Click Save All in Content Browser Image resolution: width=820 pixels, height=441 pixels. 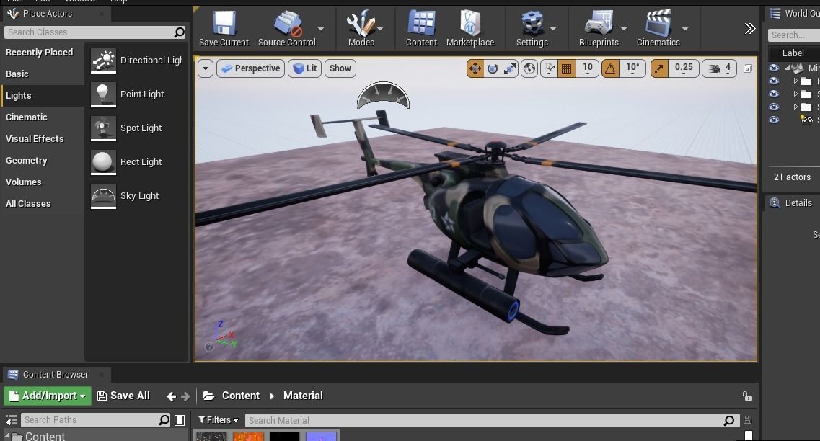click(124, 396)
